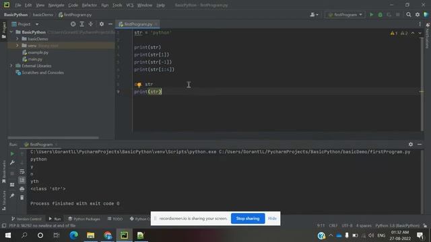Go to previous highlighted error arrow

413,33
